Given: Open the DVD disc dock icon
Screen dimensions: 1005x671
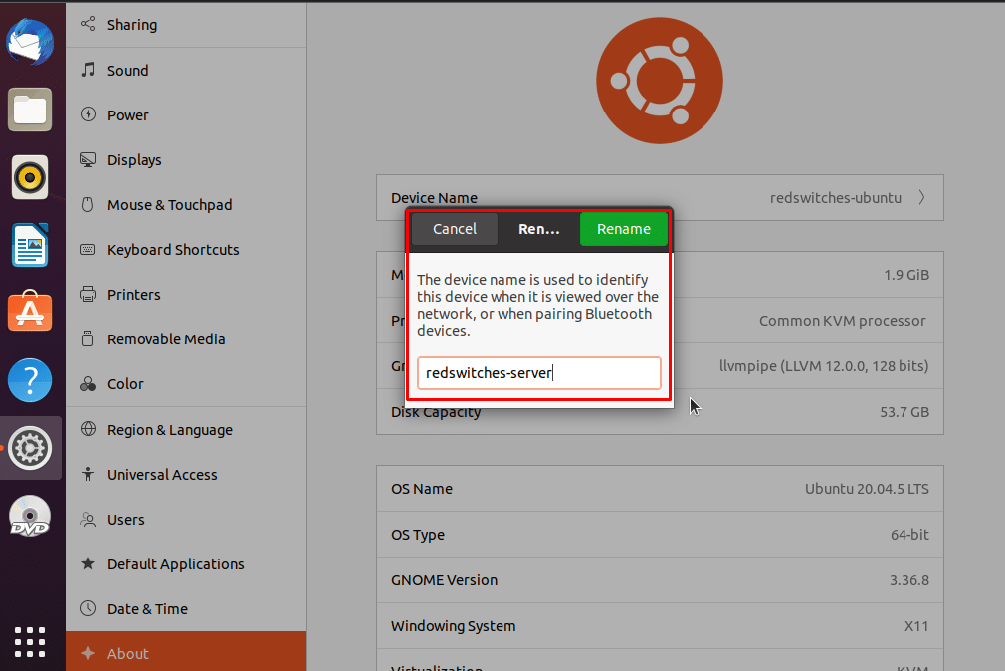Looking at the screenshot, I should click(30, 516).
